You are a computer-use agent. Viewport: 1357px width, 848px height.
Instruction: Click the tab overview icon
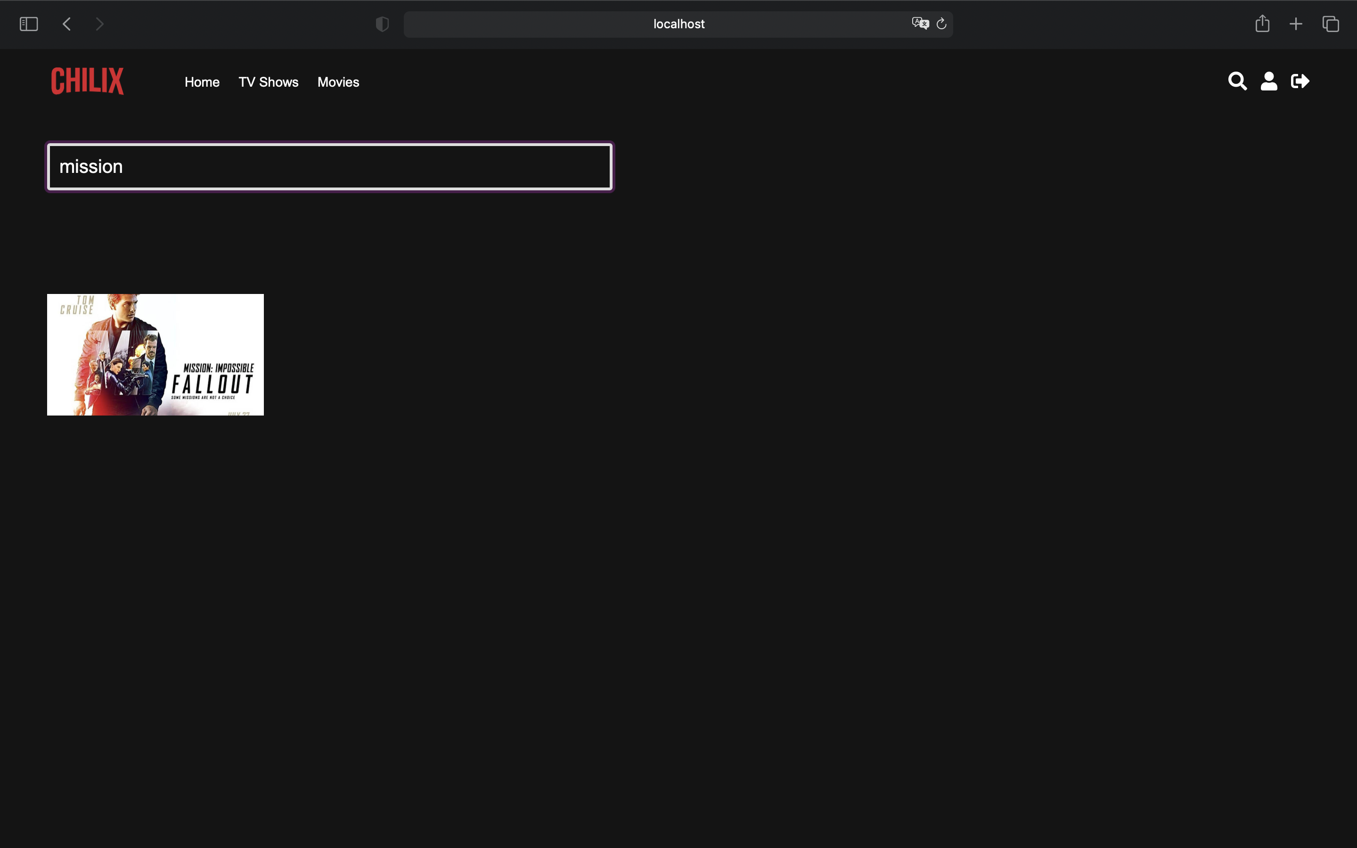click(x=1330, y=24)
